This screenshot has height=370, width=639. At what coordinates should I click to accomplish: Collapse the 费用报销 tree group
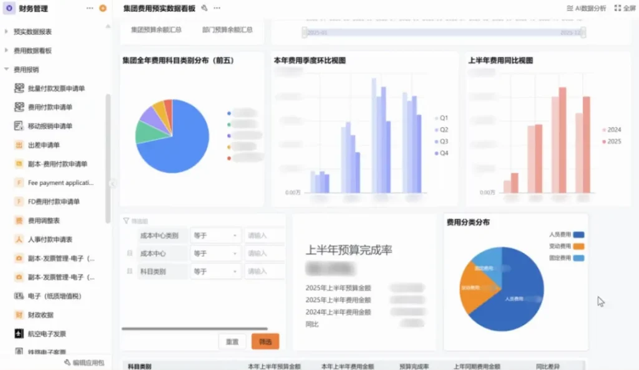point(6,70)
